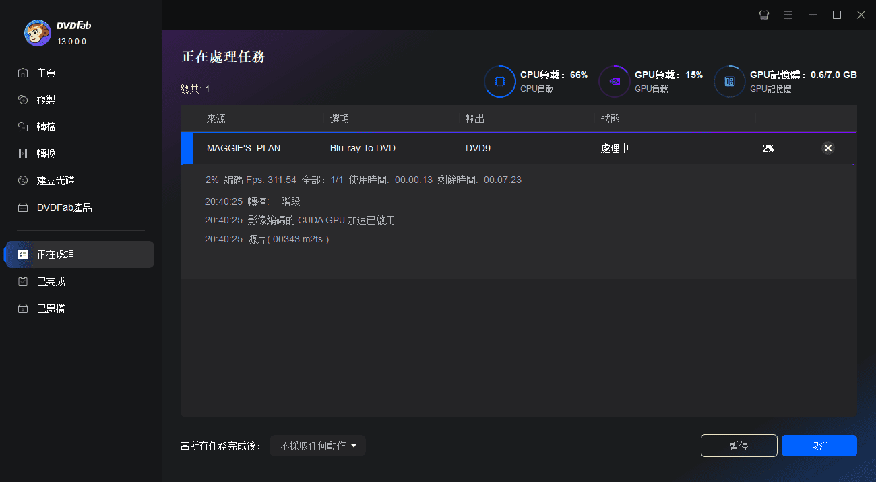Click the 總共: 1 task count

[x=195, y=89]
